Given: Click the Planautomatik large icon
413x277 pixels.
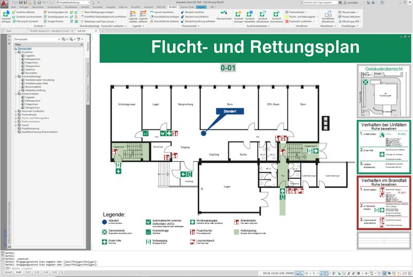Looking at the screenshot, I should coord(224,15).
